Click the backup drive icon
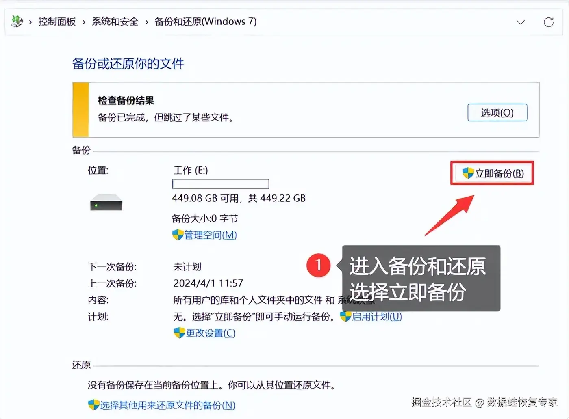 [x=106, y=202]
